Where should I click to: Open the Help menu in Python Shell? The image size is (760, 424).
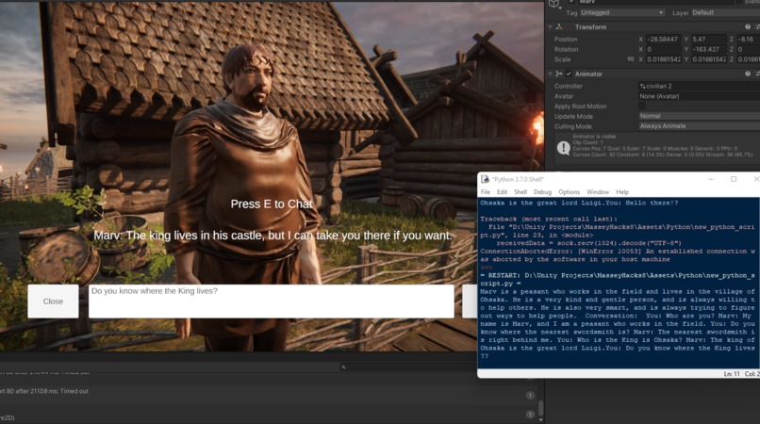coord(622,192)
